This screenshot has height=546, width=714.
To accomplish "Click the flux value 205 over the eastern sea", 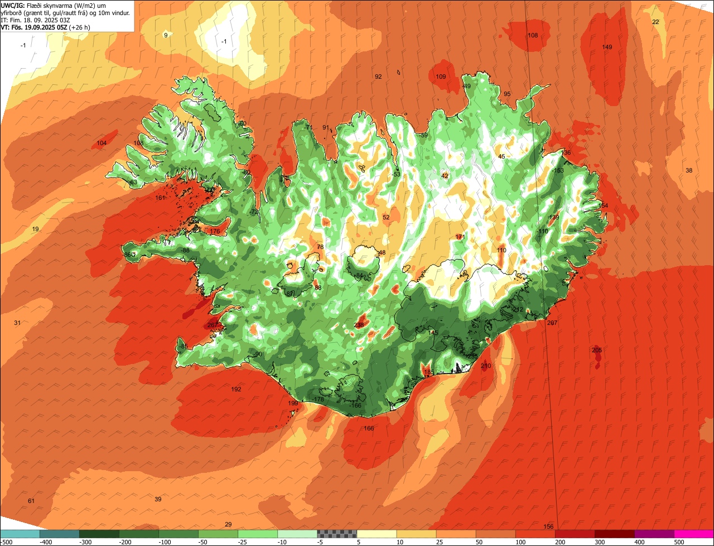I will click(x=597, y=350).
